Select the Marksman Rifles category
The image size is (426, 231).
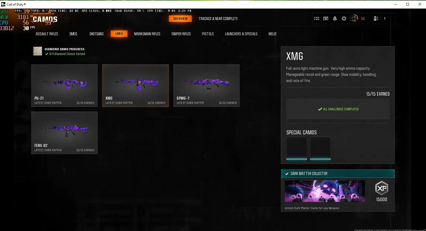pyautogui.click(x=147, y=34)
